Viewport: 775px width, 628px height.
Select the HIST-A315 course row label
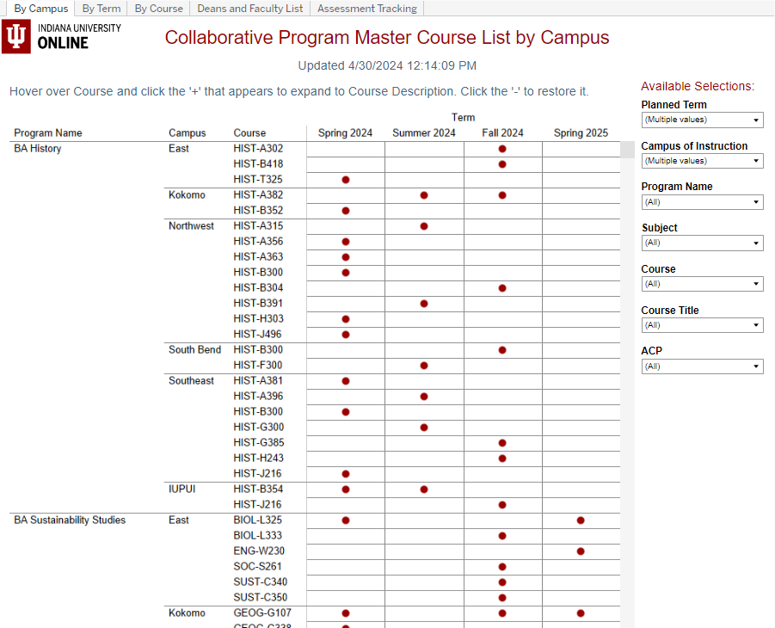258,226
